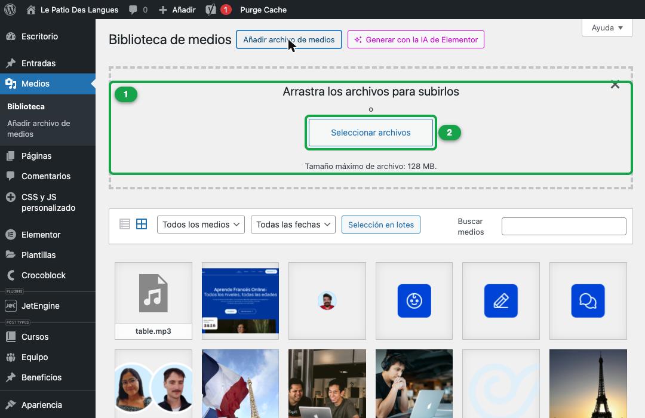
Task: Select French flag photo thumbnail
Action: [240, 384]
